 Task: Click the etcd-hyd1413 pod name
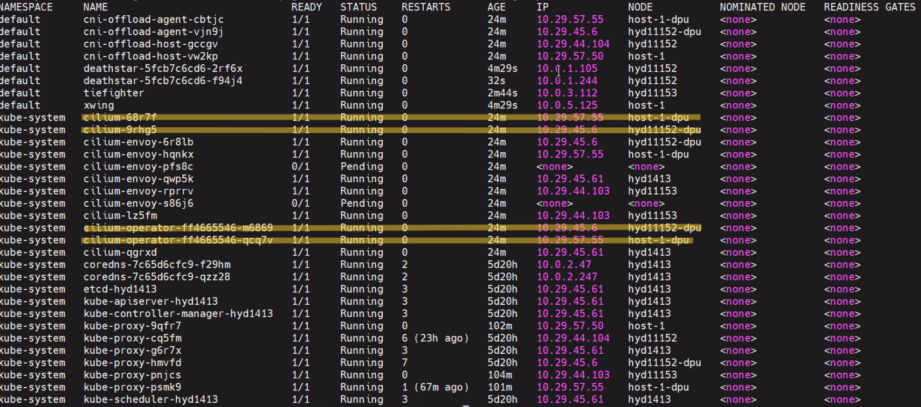[x=120, y=289]
